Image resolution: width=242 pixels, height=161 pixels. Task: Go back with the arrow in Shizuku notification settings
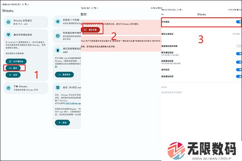[x=163, y=14]
